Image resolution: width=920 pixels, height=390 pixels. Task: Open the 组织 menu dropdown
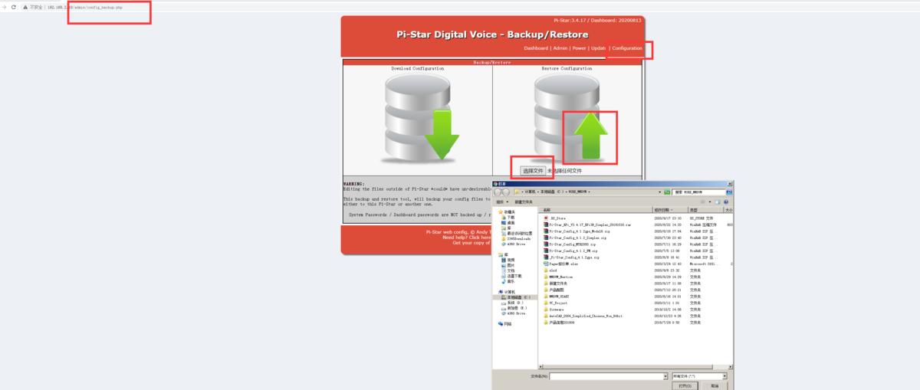502,202
